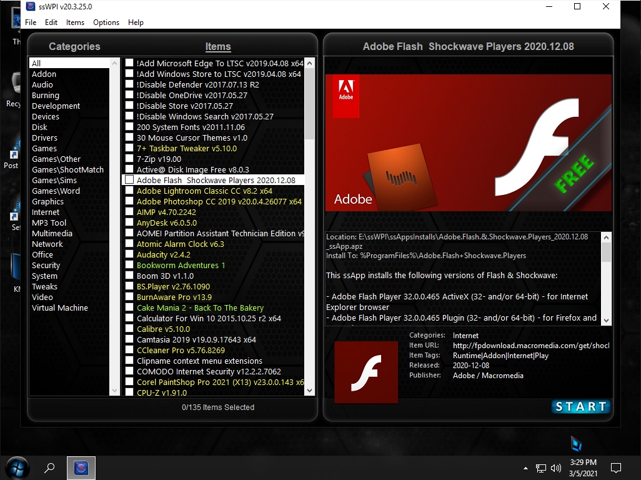Select Bookworm Adventures 1 item
Screen dimensions: 641x480
181,266
